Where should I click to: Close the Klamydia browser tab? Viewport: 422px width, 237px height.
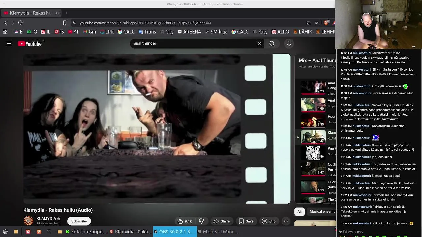[57, 13]
